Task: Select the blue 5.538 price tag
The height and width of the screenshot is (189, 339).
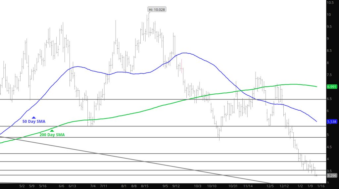Action: click(x=332, y=122)
